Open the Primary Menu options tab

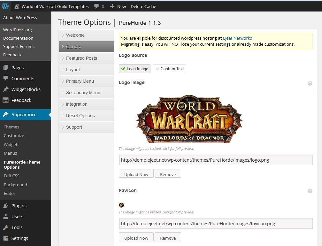tap(87, 81)
